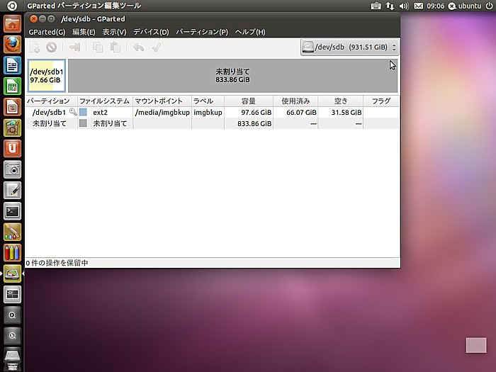Click the Ubuntu dash button in top panel

coord(12,6)
